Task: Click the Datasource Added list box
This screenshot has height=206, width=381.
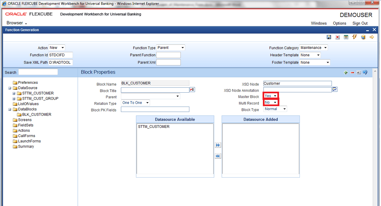Action: 261,149
